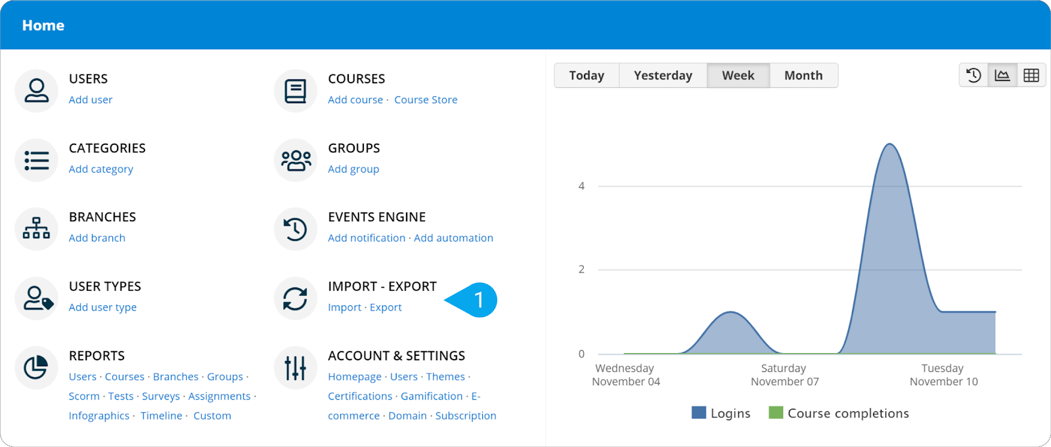Open the Domain settings link

coord(407,416)
